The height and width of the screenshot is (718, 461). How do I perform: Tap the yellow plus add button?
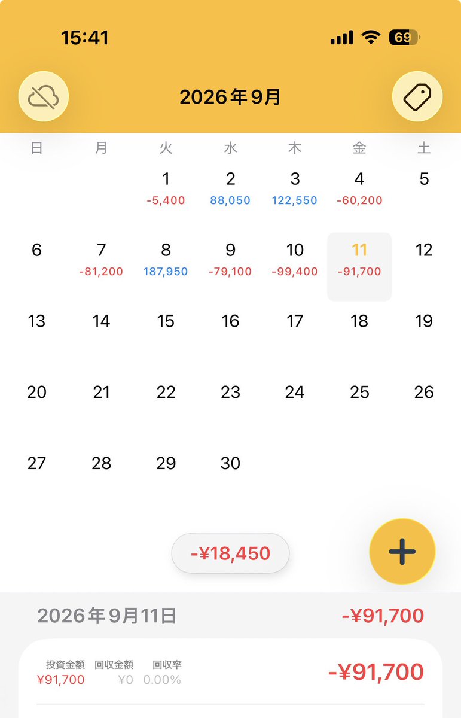coord(402,551)
